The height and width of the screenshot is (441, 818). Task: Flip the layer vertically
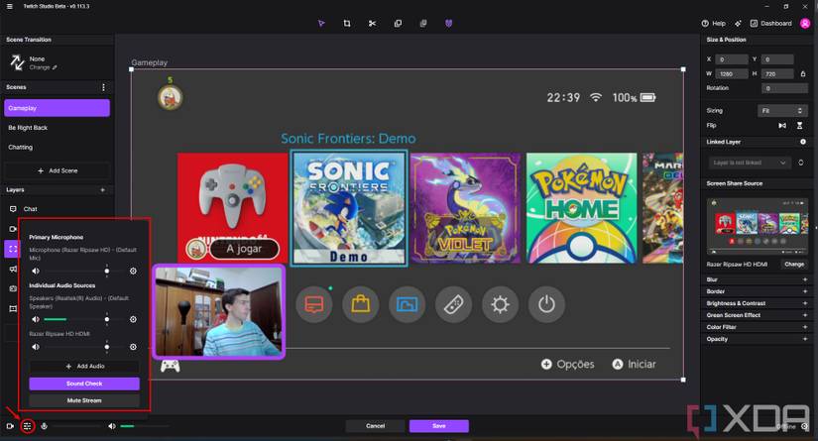point(800,126)
